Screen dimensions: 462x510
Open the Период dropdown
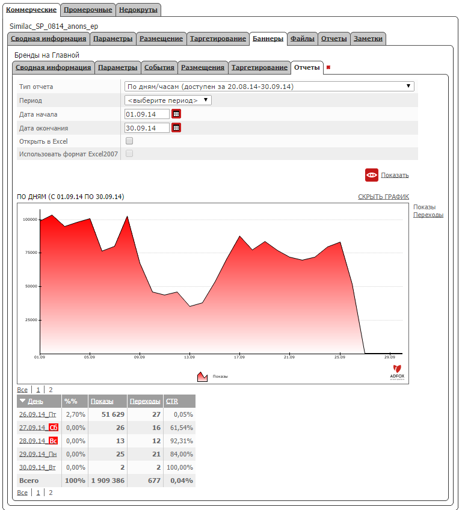168,100
